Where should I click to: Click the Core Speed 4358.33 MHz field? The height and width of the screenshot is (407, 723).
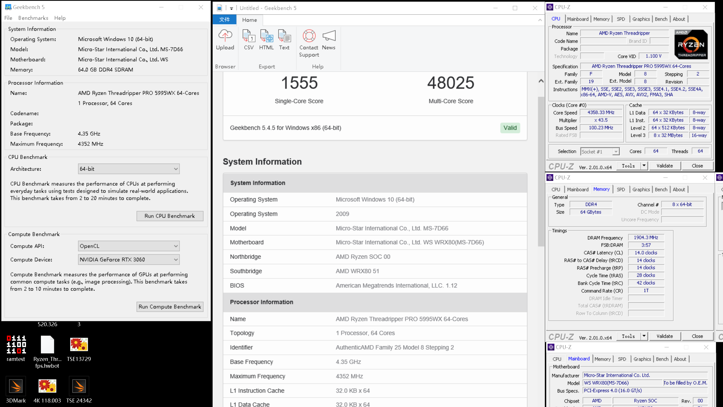[x=601, y=112]
